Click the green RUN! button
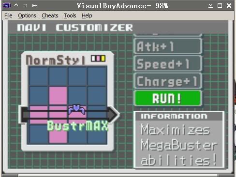 (x=168, y=98)
